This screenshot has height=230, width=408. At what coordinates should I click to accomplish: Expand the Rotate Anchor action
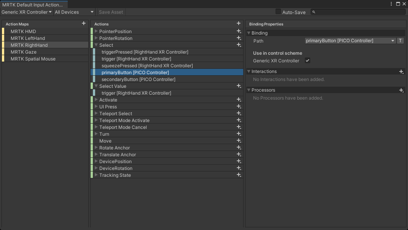96,148
